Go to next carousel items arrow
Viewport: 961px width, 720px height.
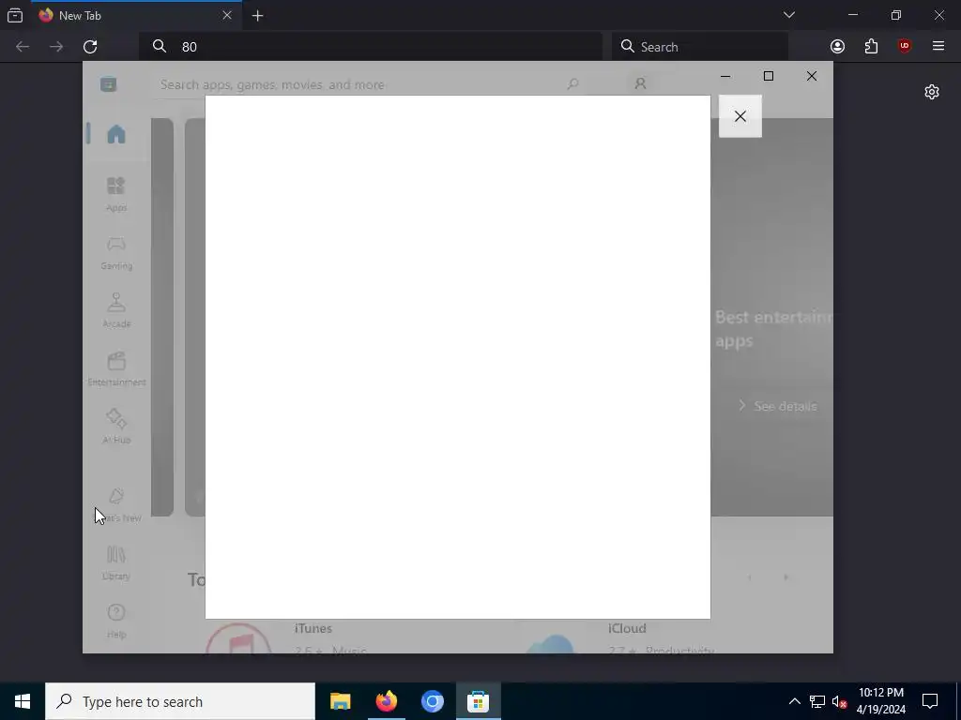click(x=786, y=577)
